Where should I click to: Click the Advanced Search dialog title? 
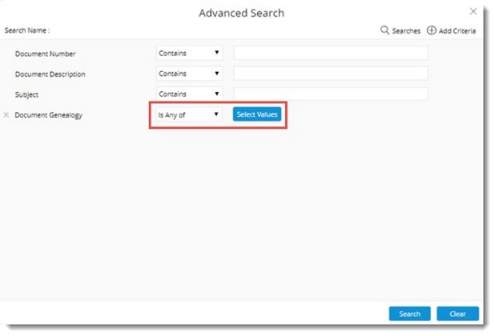(x=241, y=13)
